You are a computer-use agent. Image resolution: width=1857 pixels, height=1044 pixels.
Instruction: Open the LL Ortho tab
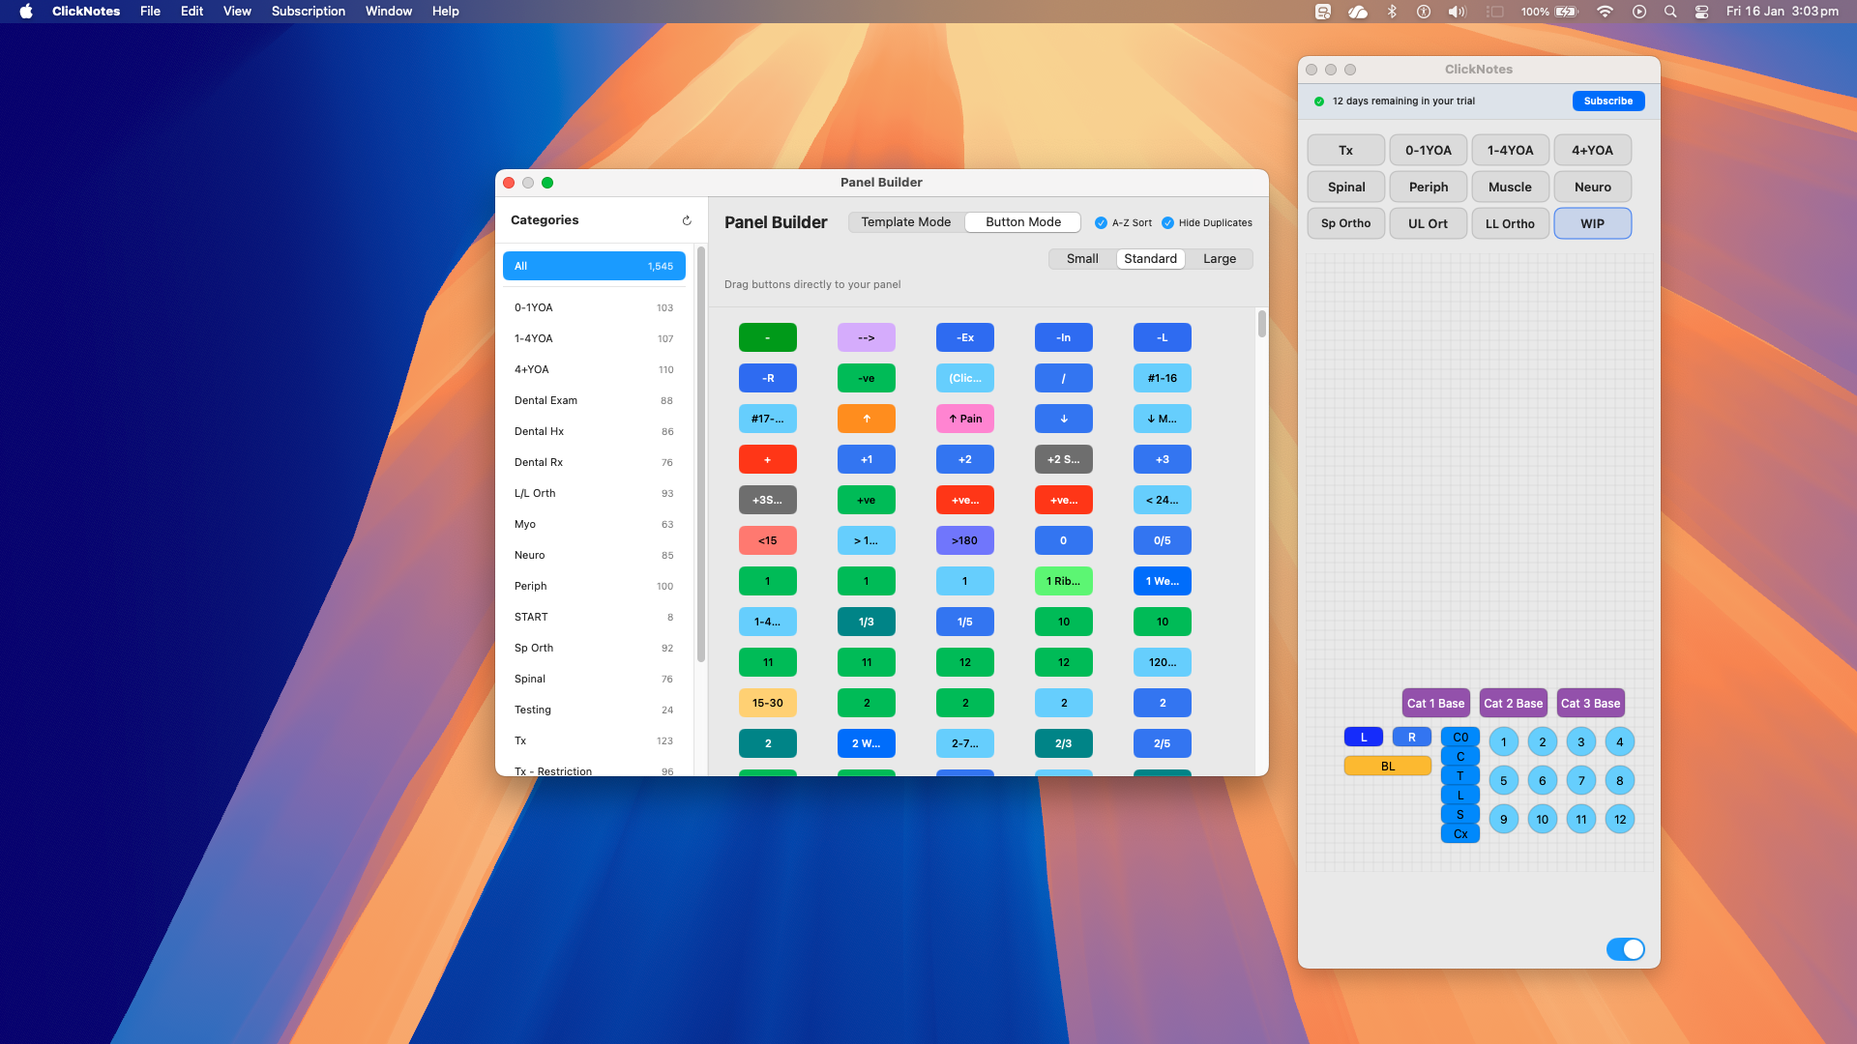[x=1511, y=223]
